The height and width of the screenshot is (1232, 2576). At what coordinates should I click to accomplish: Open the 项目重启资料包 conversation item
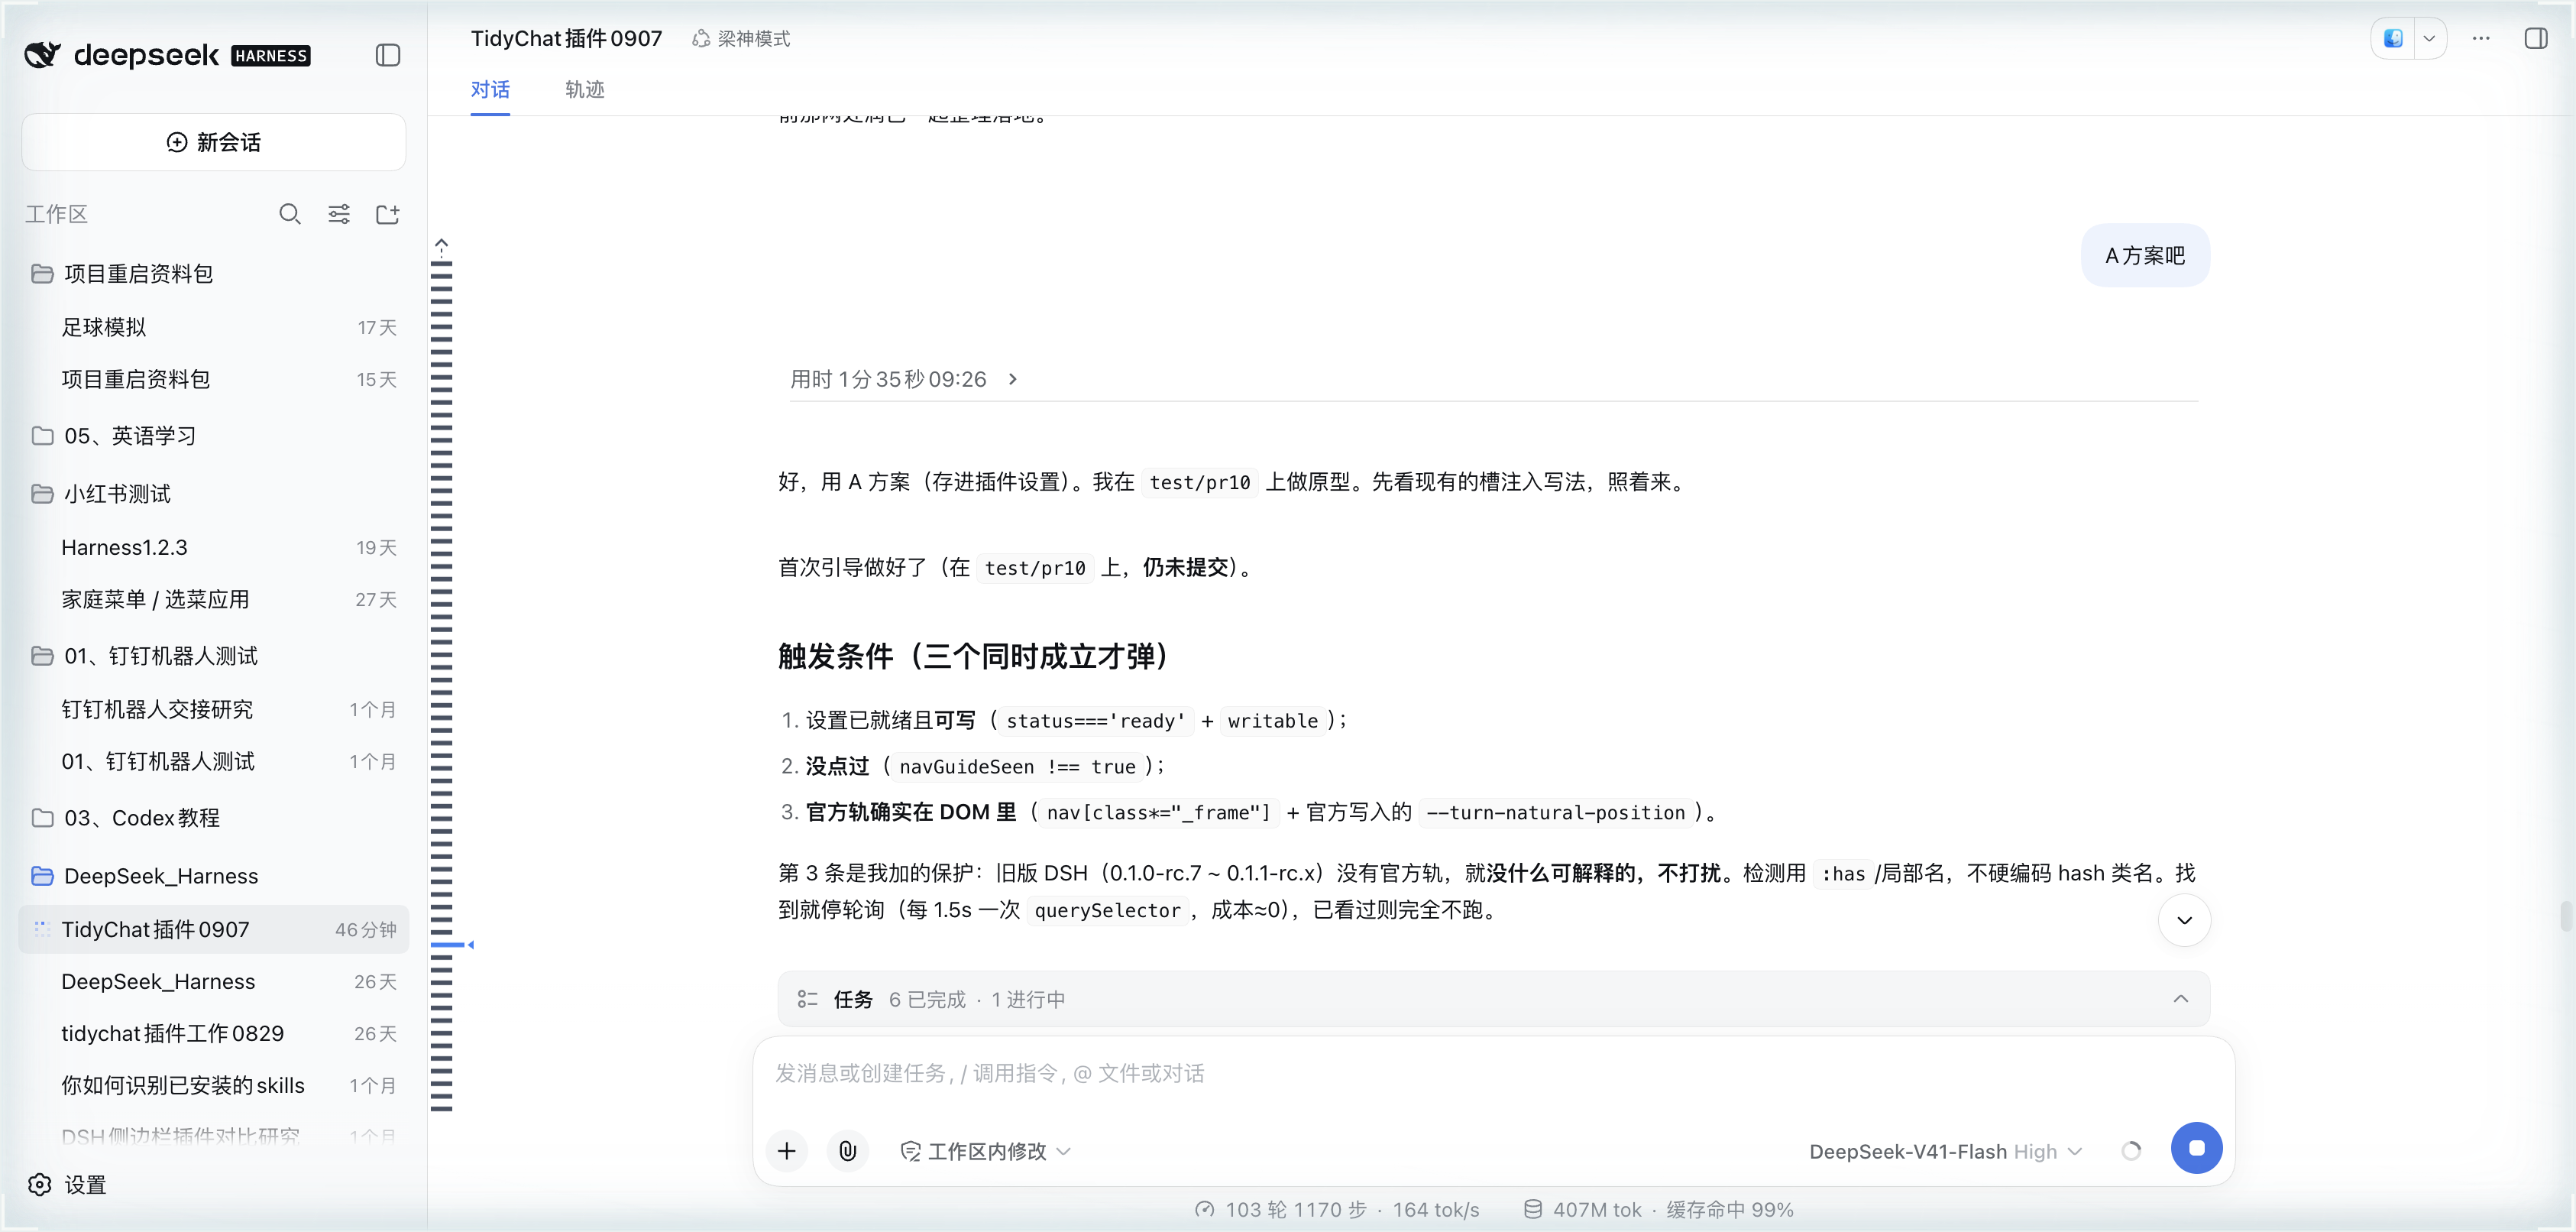tap(214, 379)
